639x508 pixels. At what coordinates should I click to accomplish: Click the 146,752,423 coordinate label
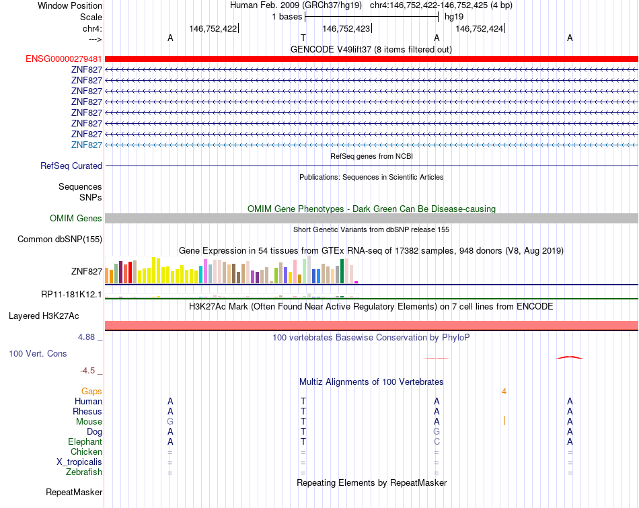[346, 28]
